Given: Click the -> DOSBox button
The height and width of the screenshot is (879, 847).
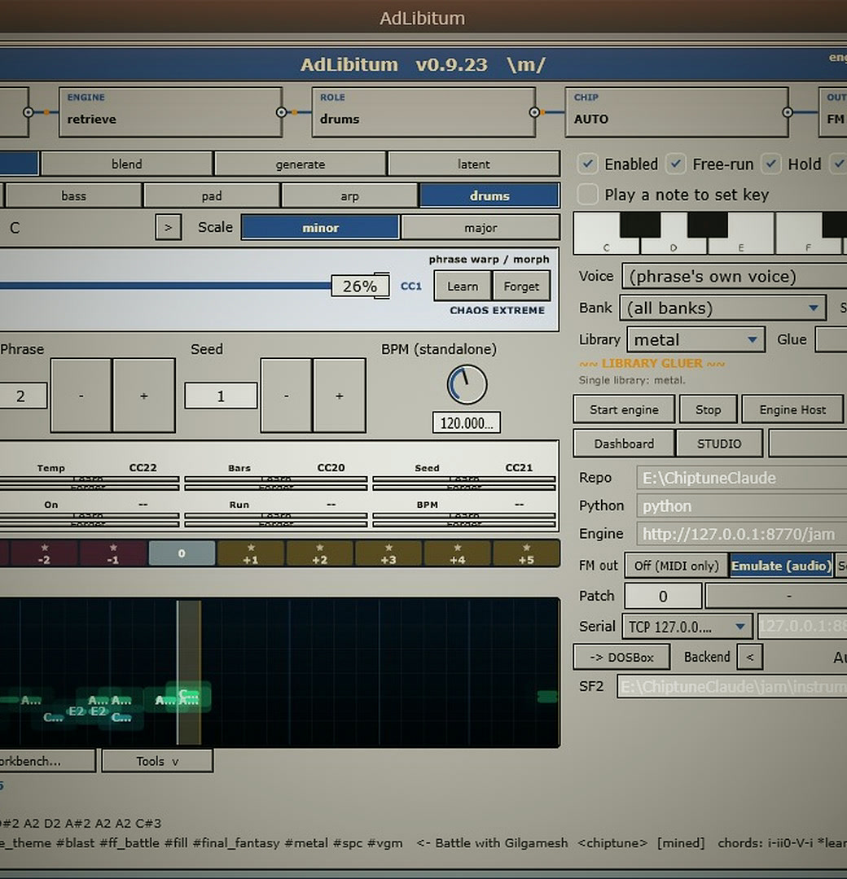Looking at the screenshot, I should 621,657.
